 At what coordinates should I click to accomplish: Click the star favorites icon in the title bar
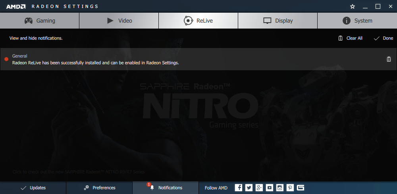353,7
